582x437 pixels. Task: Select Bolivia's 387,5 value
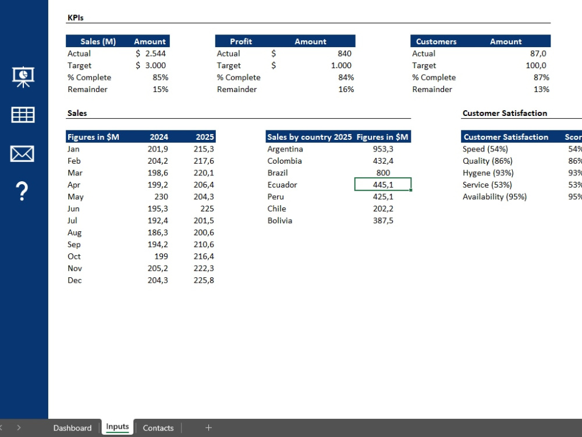pyautogui.click(x=383, y=220)
